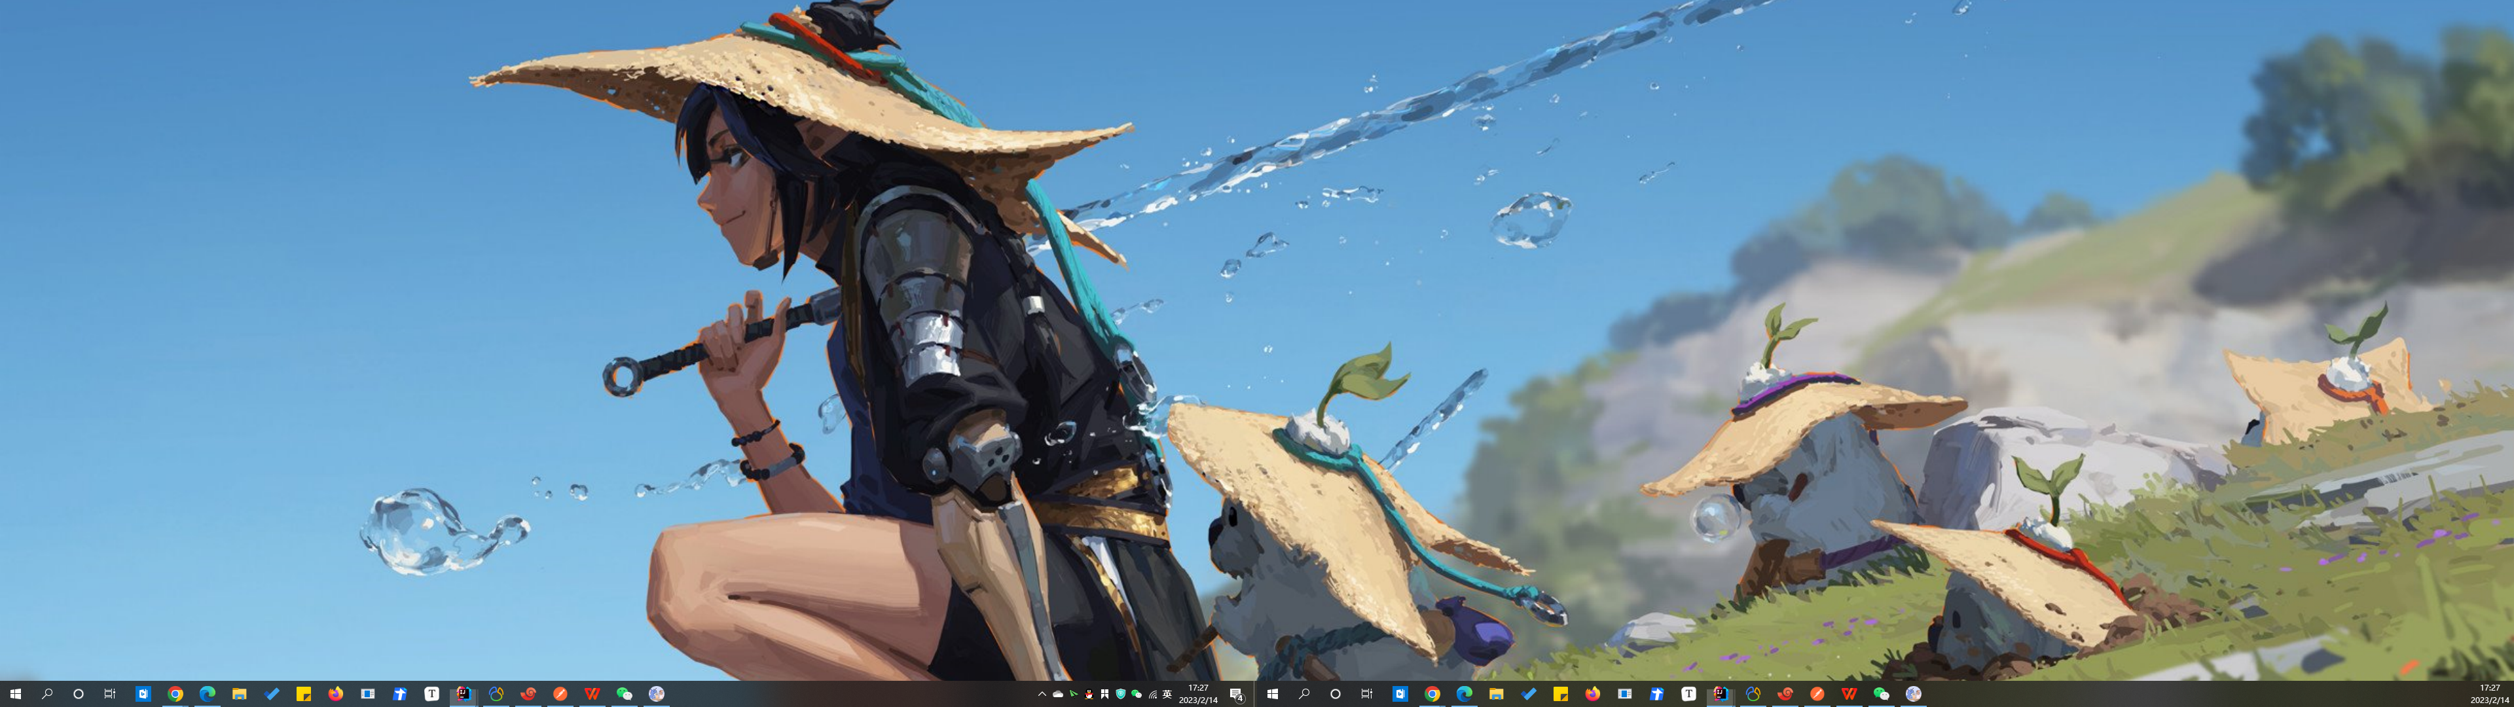Screen dimensions: 2514x707
Task: Toggle Task View on the left monitor's taskbar
Action: (x=110, y=695)
